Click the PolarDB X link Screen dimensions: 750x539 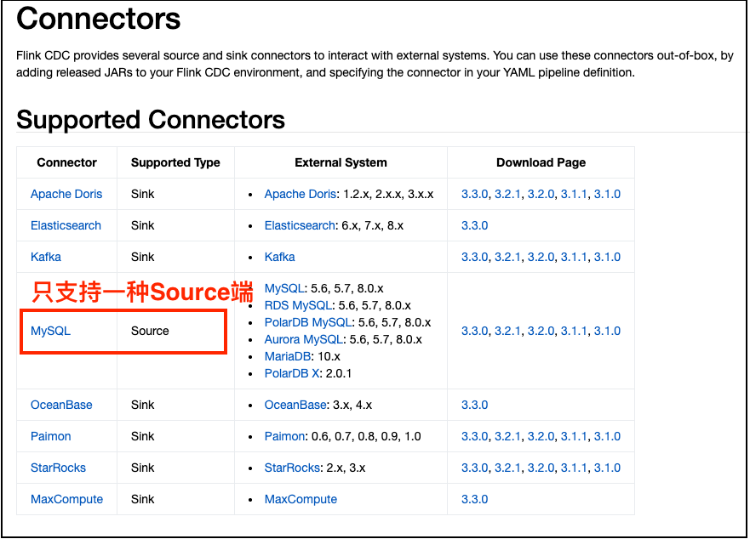tap(292, 373)
